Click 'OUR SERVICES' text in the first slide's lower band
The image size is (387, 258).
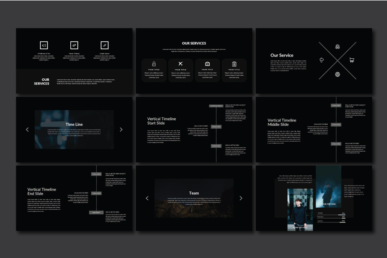point(42,82)
